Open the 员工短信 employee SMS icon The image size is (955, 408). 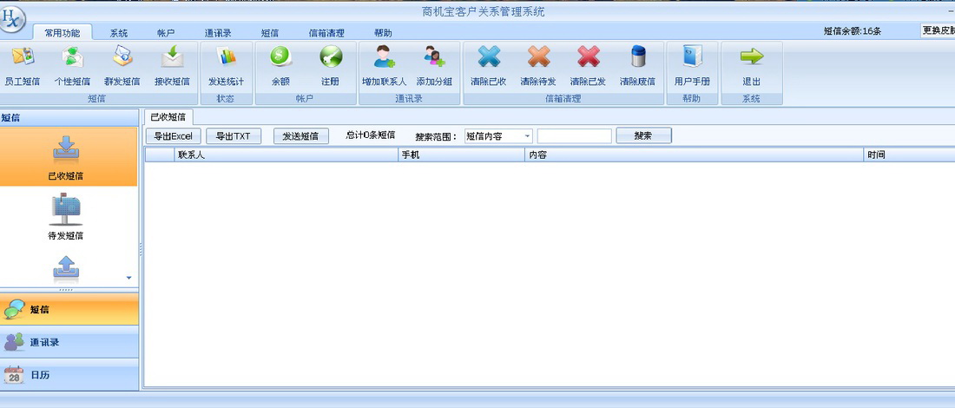(x=23, y=56)
